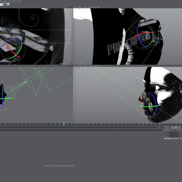Click the play forwards arrow button
The image size is (182, 182).
(x=178, y=127)
